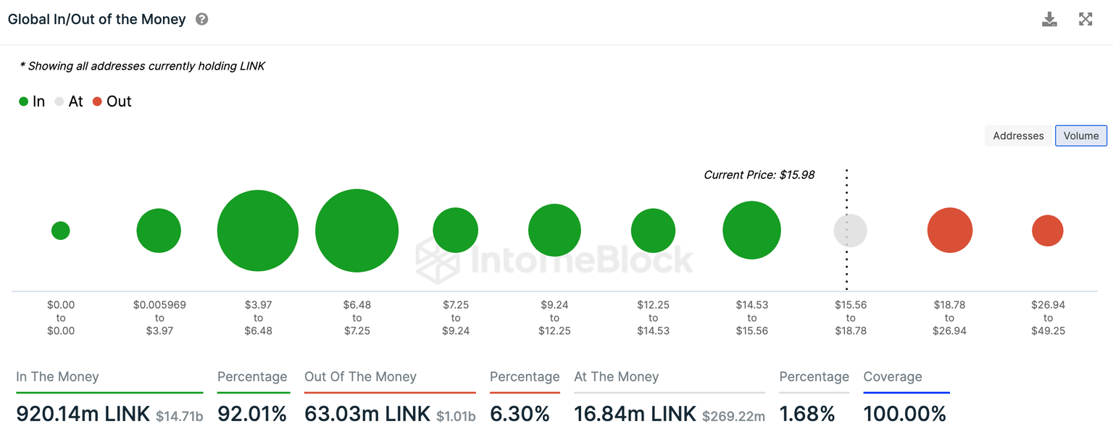Select the red $26.94 to $49.25 bubble

(1048, 231)
